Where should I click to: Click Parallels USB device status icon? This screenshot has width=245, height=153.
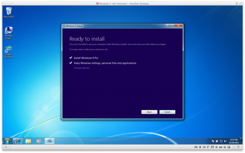[200, 147]
